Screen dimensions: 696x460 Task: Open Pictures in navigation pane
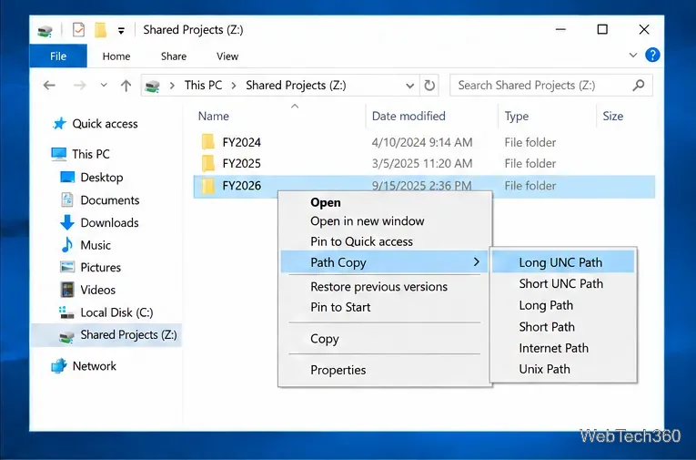[100, 268]
